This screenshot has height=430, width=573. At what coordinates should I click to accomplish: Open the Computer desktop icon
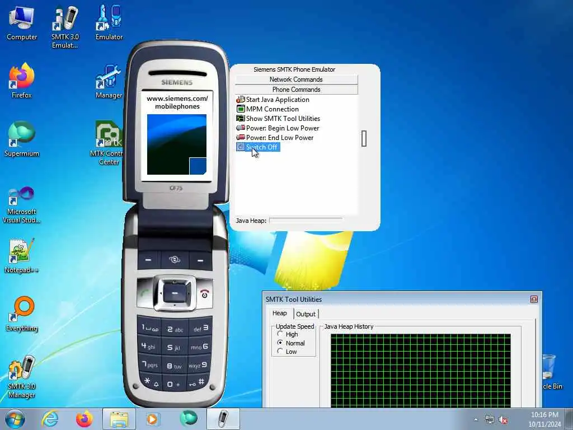pos(22,24)
